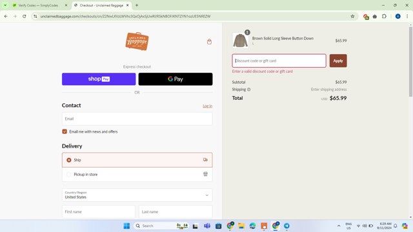Image resolution: width=413 pixels, height=232 pixels.
Task: Click the Last name field
Action: point(176,212)
